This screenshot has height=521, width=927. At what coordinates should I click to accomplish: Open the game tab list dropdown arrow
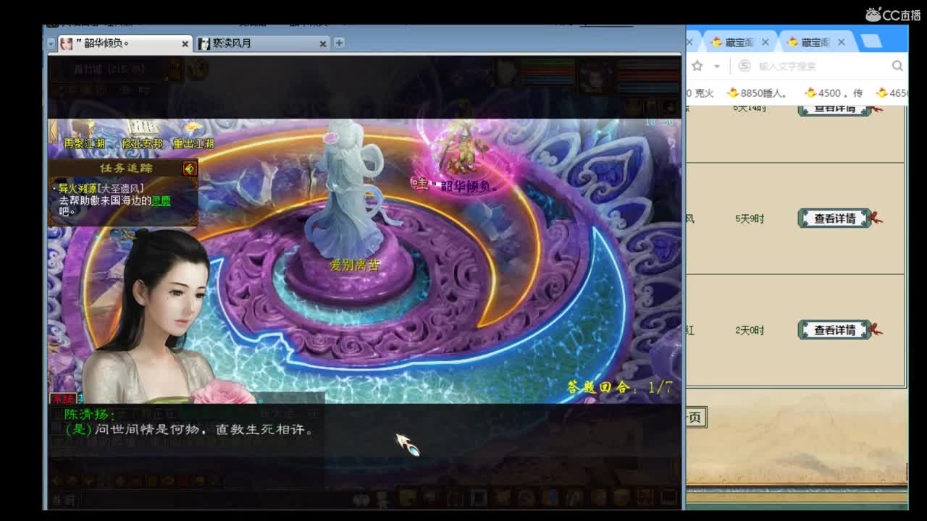(x=51, y=43)
